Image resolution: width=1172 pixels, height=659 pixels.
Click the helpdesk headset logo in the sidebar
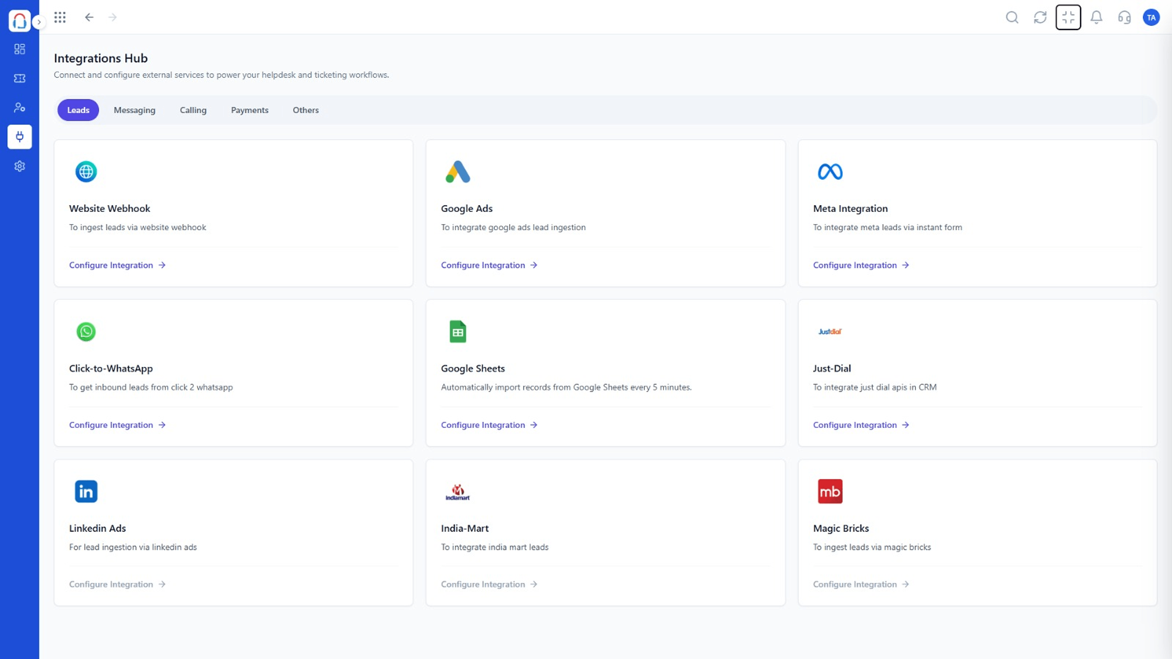[19, 21]
